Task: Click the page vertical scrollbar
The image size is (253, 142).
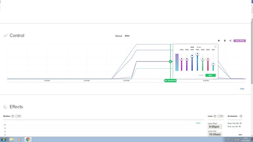Action: pyautogui.click(x=252, y=51)
